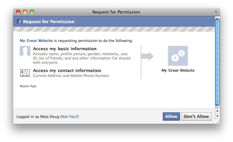Viewport: 233px width, 142px height.
Task: Open the My Great Website link in the request sentence
Action: tap(36, 41)
